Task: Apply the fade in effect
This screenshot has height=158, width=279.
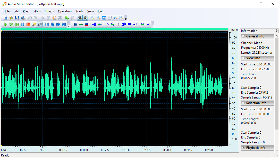Action: (x=94, y=24)
